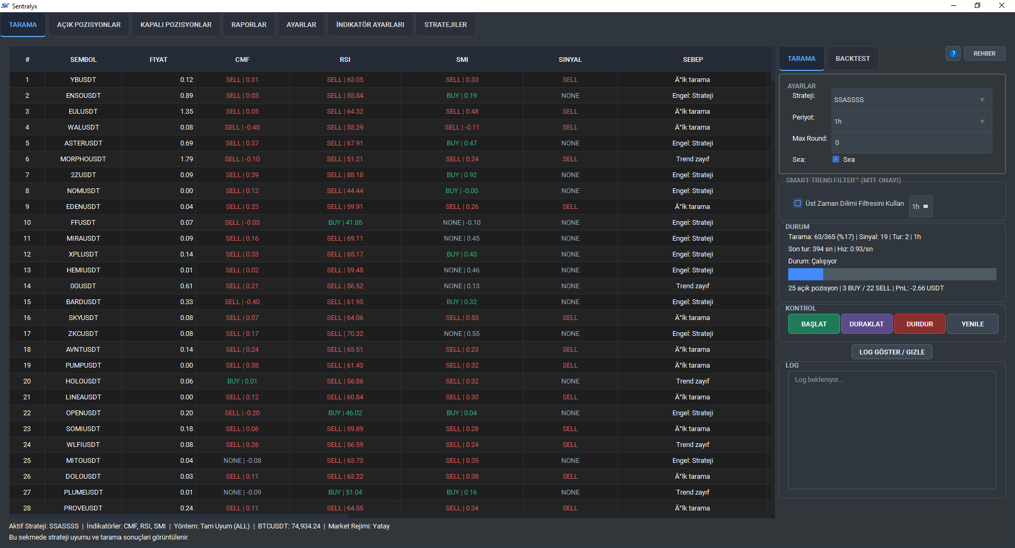The width and height of the screenshot is (1015, 548).
Task: Go to the STRATEJILER tab
Action: (445, 25)
